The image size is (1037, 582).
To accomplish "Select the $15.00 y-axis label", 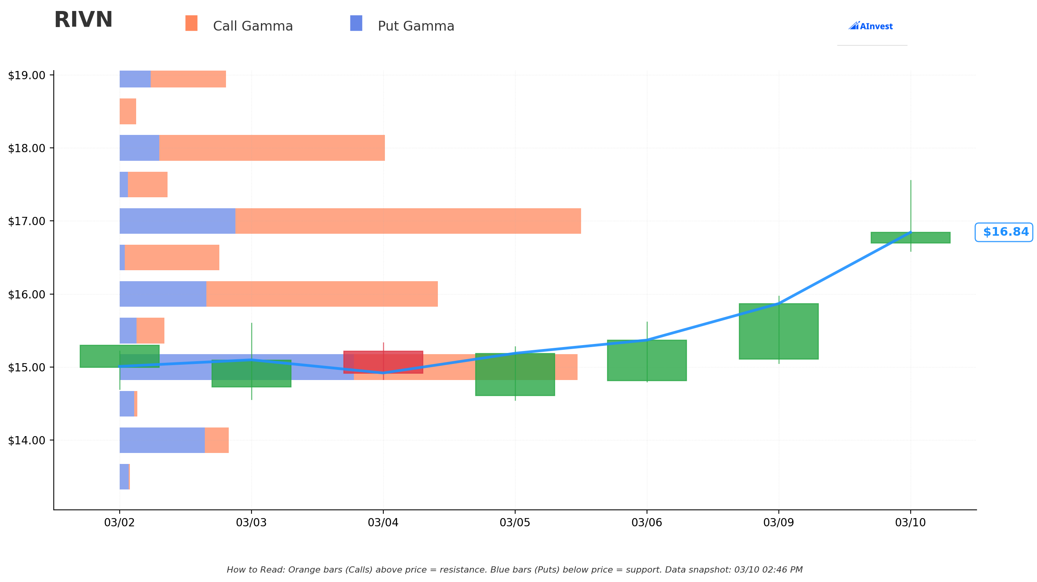I will [x=27, y=367].
